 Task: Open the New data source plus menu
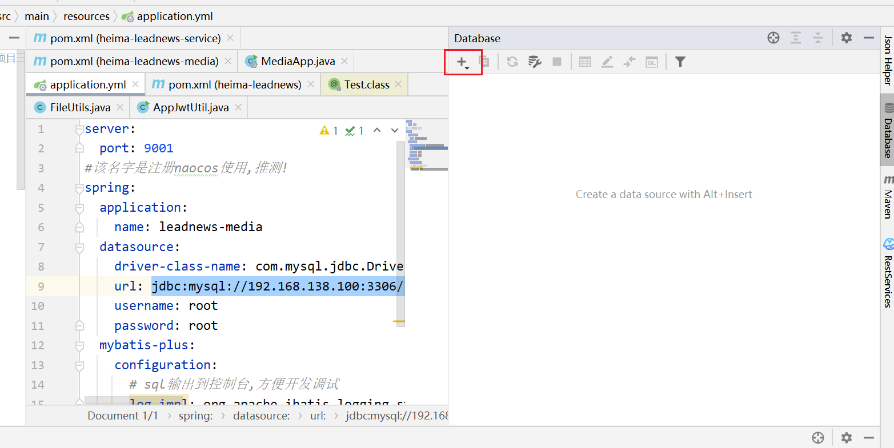[463, 62]
